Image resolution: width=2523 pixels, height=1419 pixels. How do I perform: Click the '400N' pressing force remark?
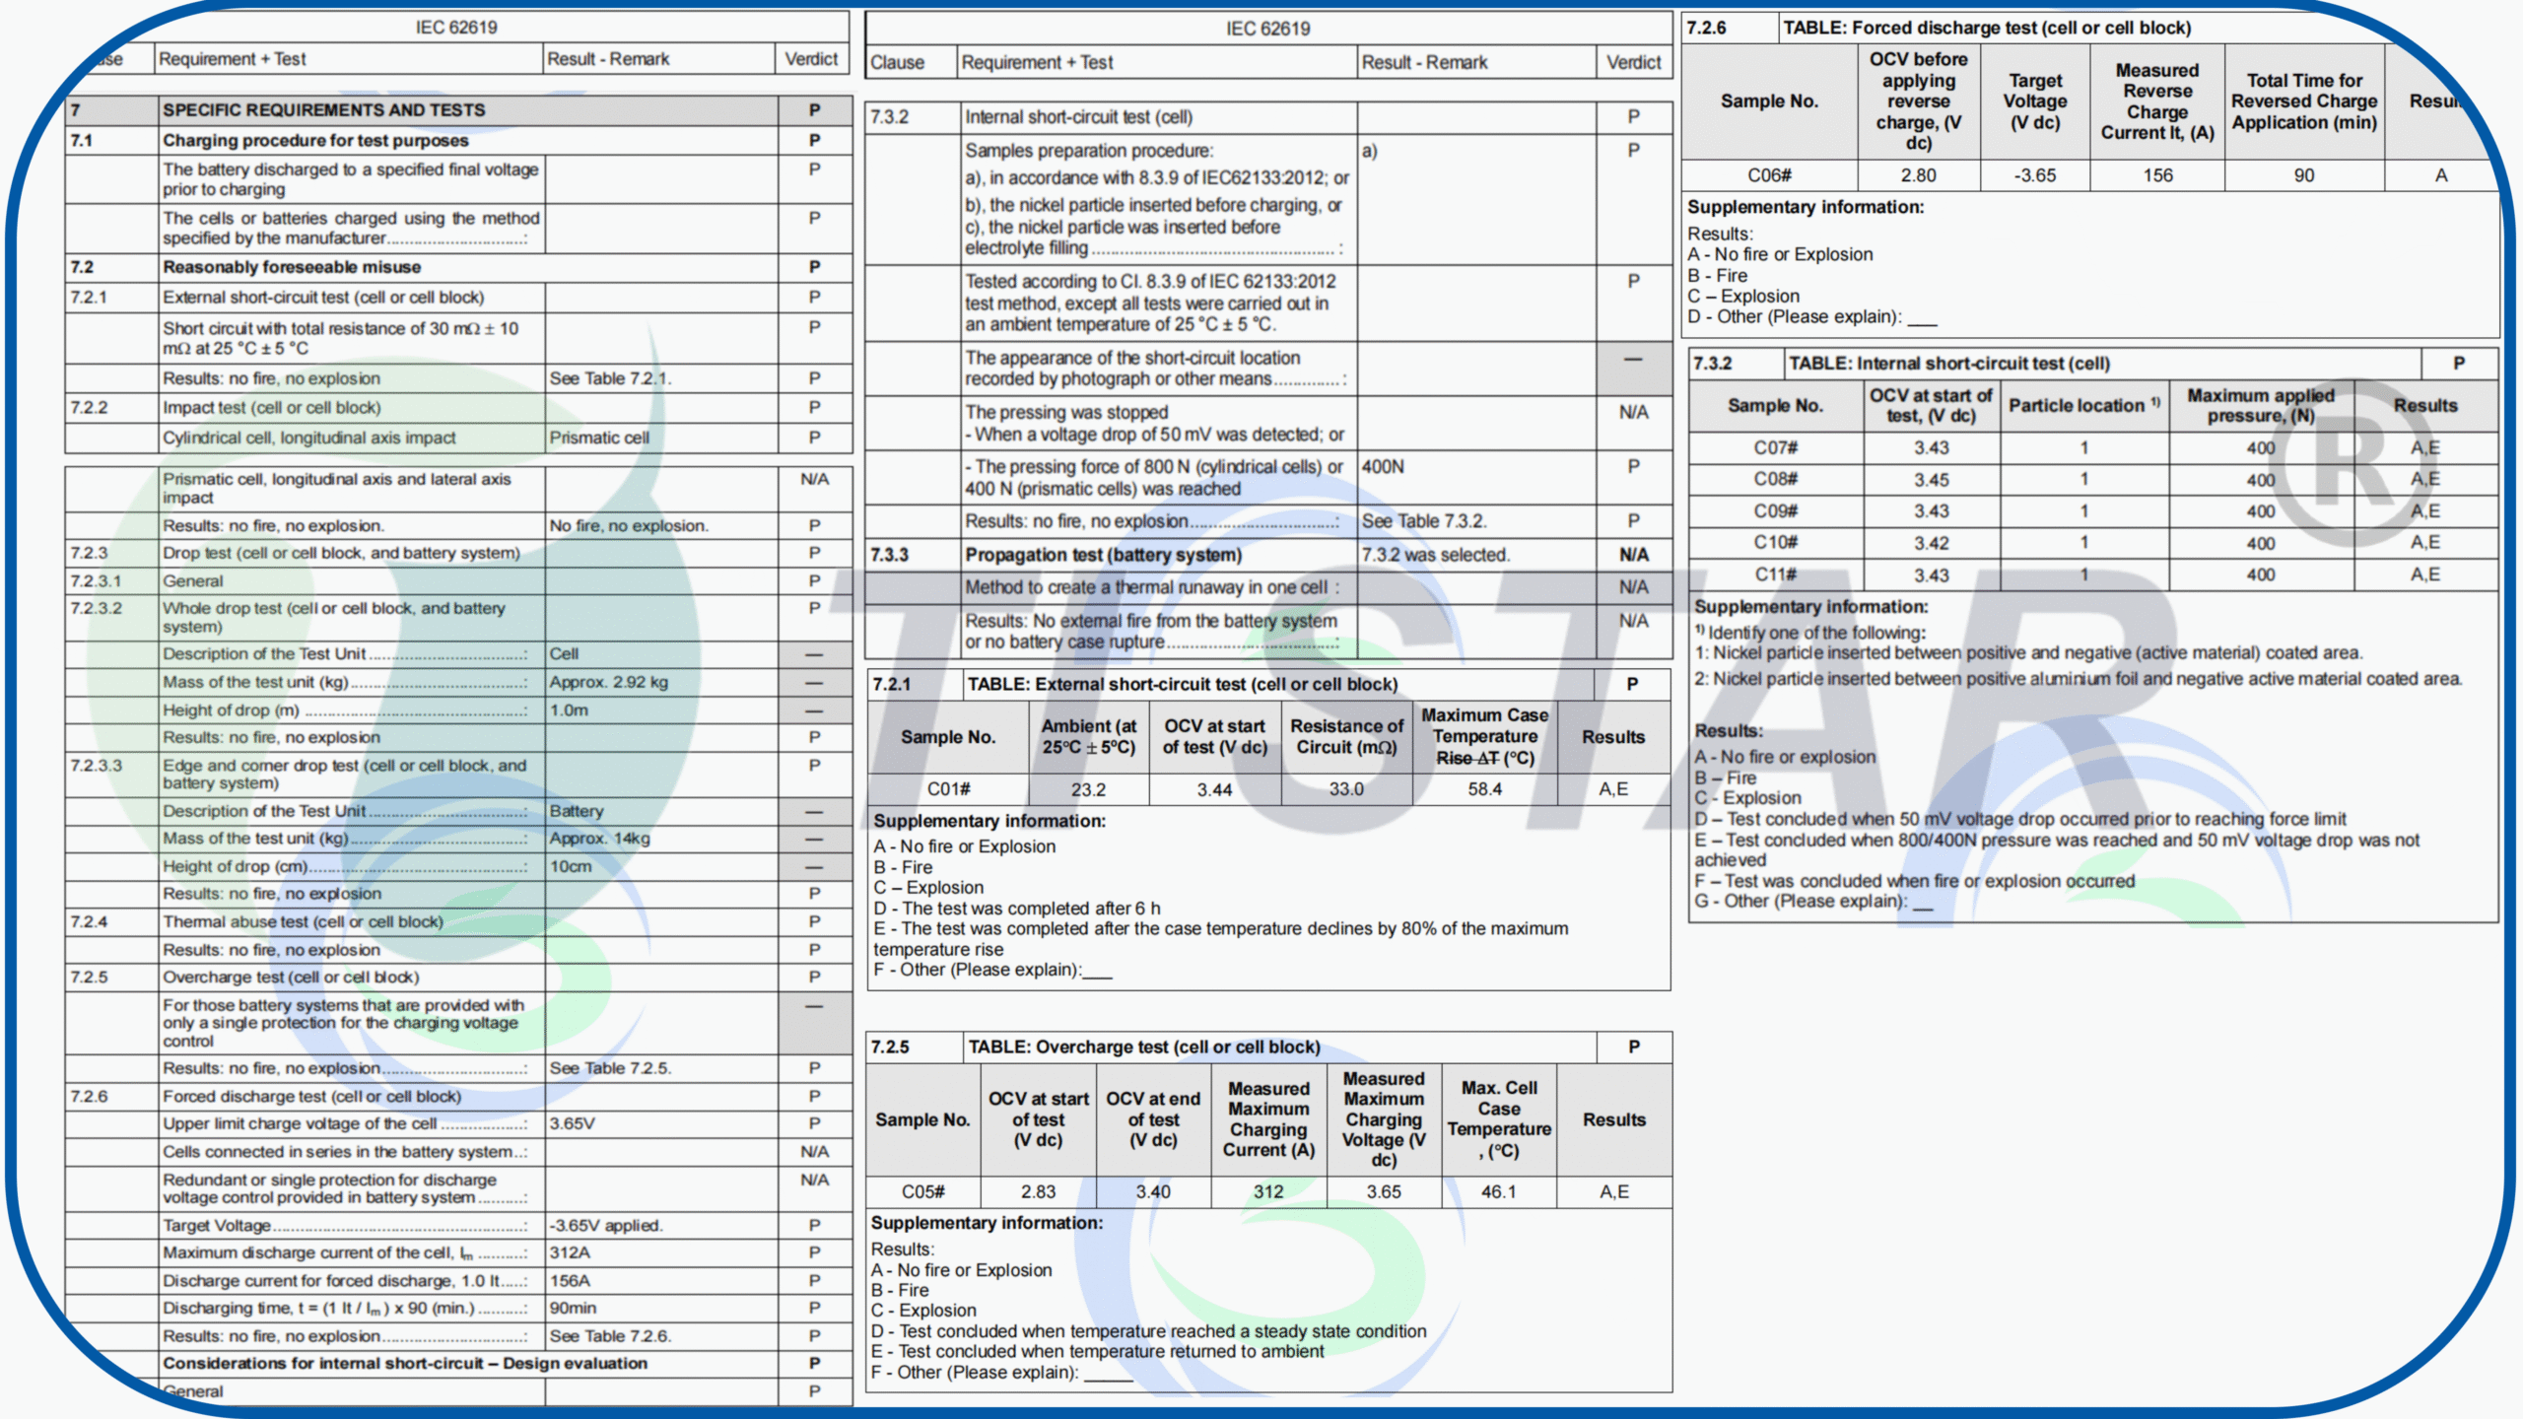[1383, 467]
